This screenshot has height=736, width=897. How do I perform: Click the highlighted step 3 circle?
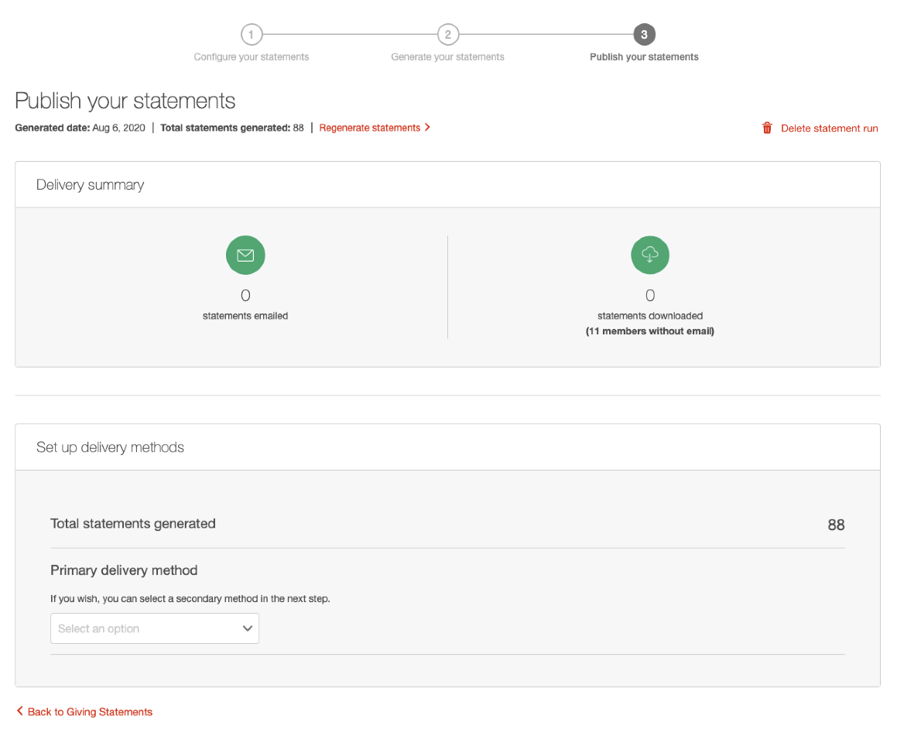point(643,34)
